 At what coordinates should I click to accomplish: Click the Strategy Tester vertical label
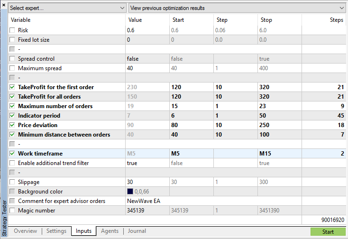(4, 218)
